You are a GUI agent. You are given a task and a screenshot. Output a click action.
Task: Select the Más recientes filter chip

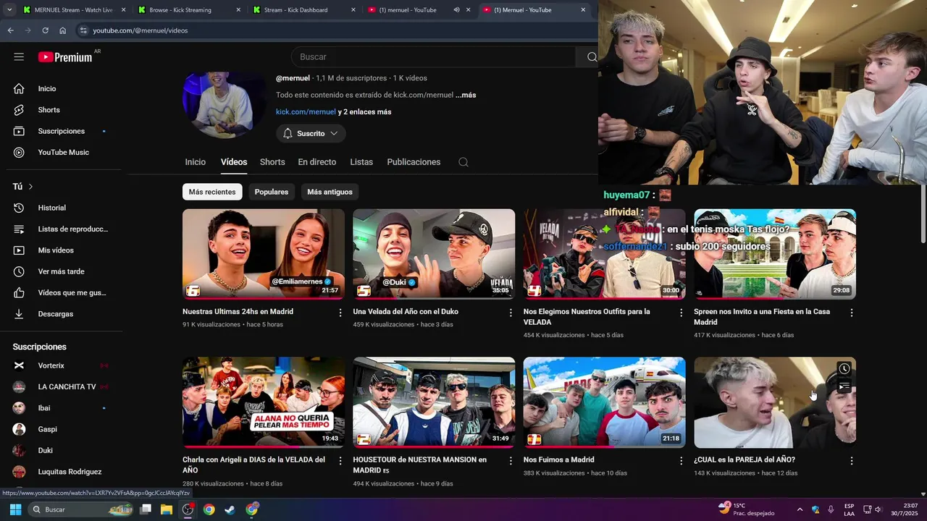212,192
